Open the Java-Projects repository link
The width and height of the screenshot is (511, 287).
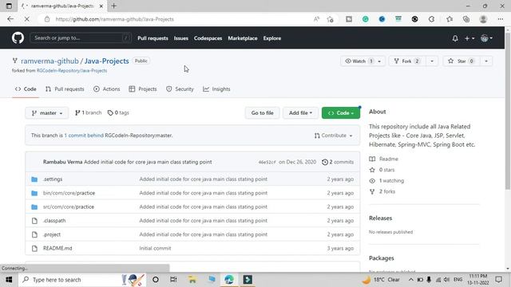(x=106, y=61)
